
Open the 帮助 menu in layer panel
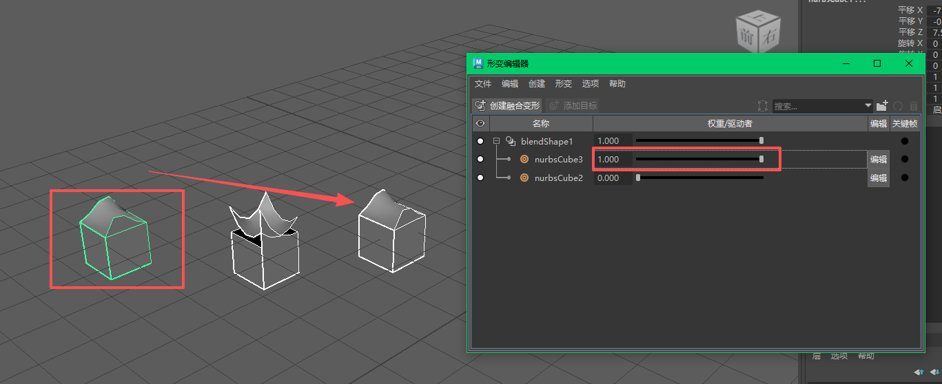pos(866,356)
